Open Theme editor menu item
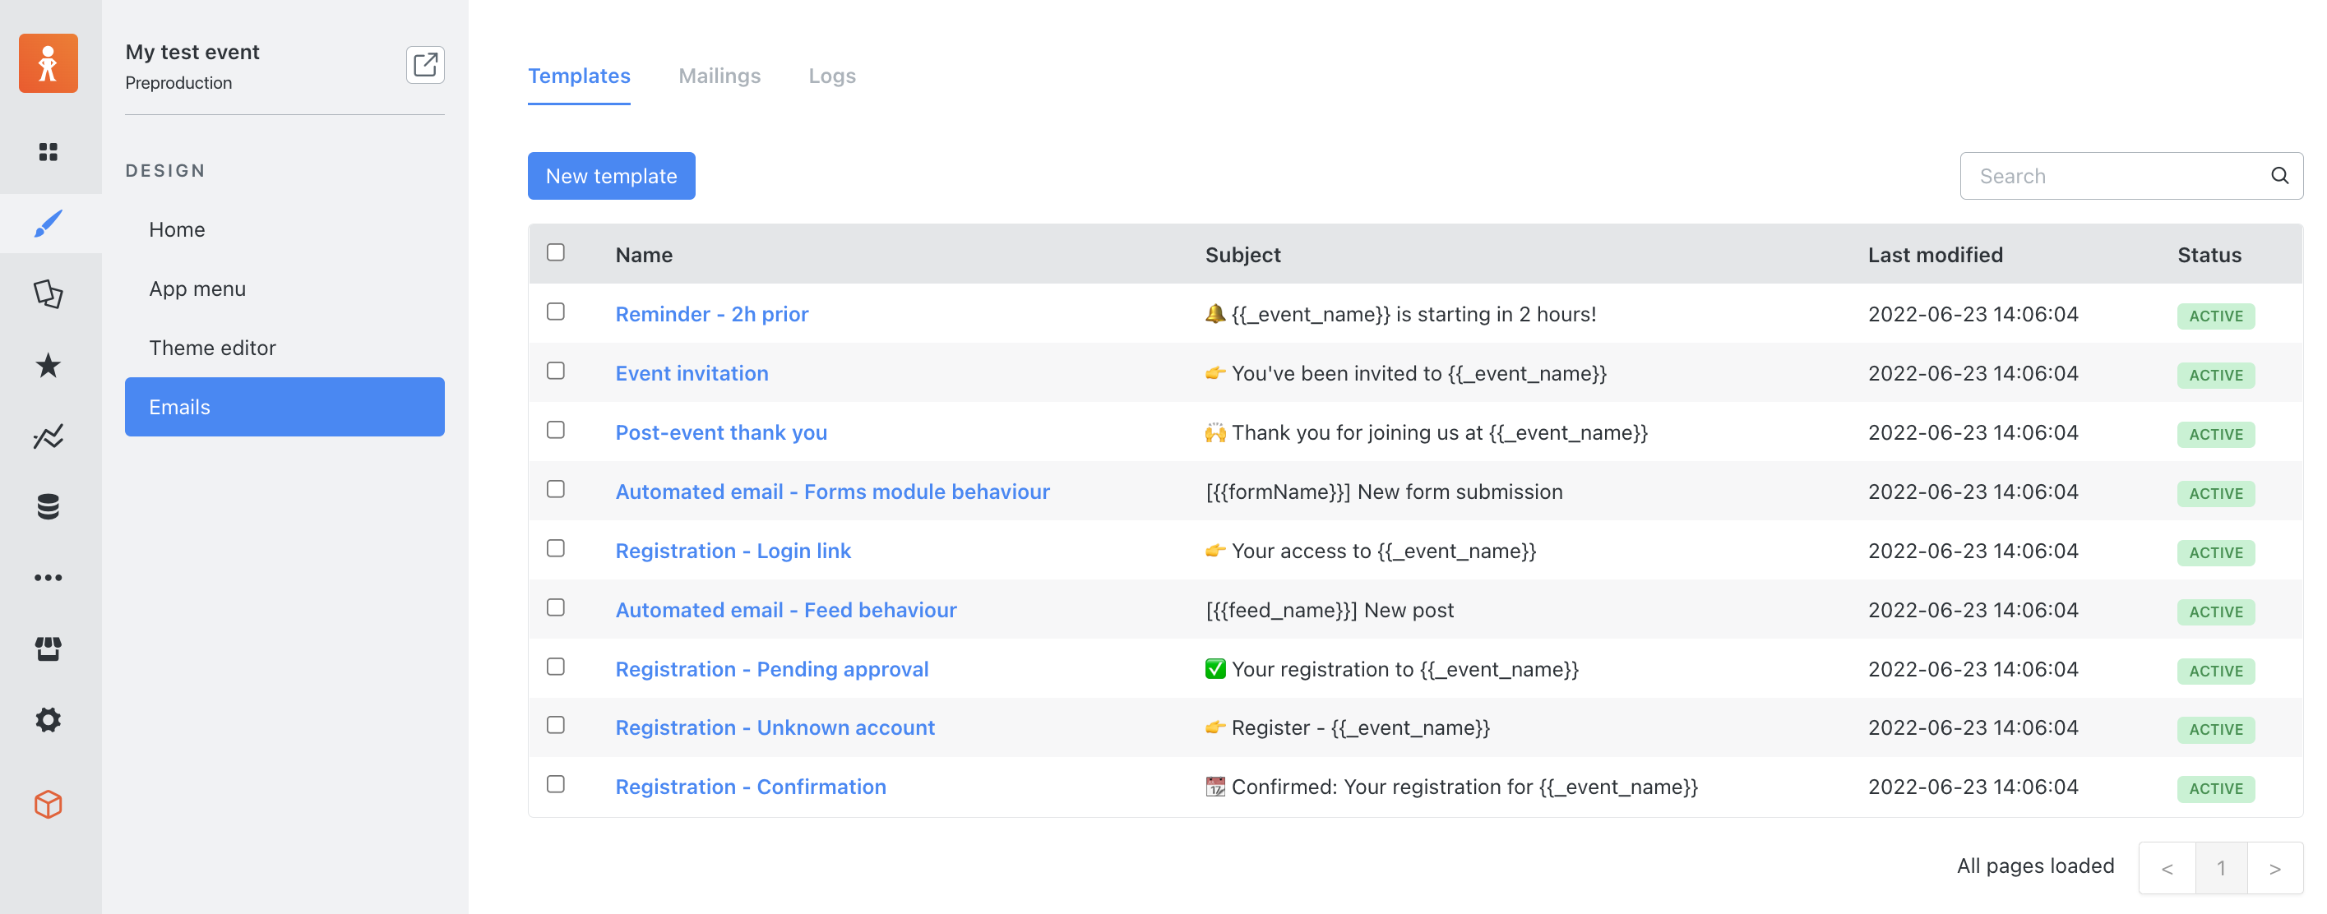This screenshot has height=914, width=2327. pos(285,348)
